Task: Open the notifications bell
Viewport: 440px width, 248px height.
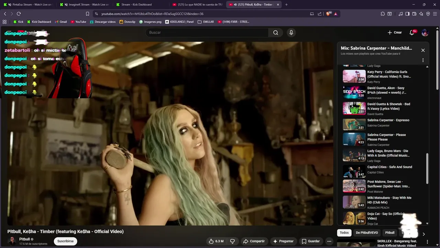Action: click(412, 32)
